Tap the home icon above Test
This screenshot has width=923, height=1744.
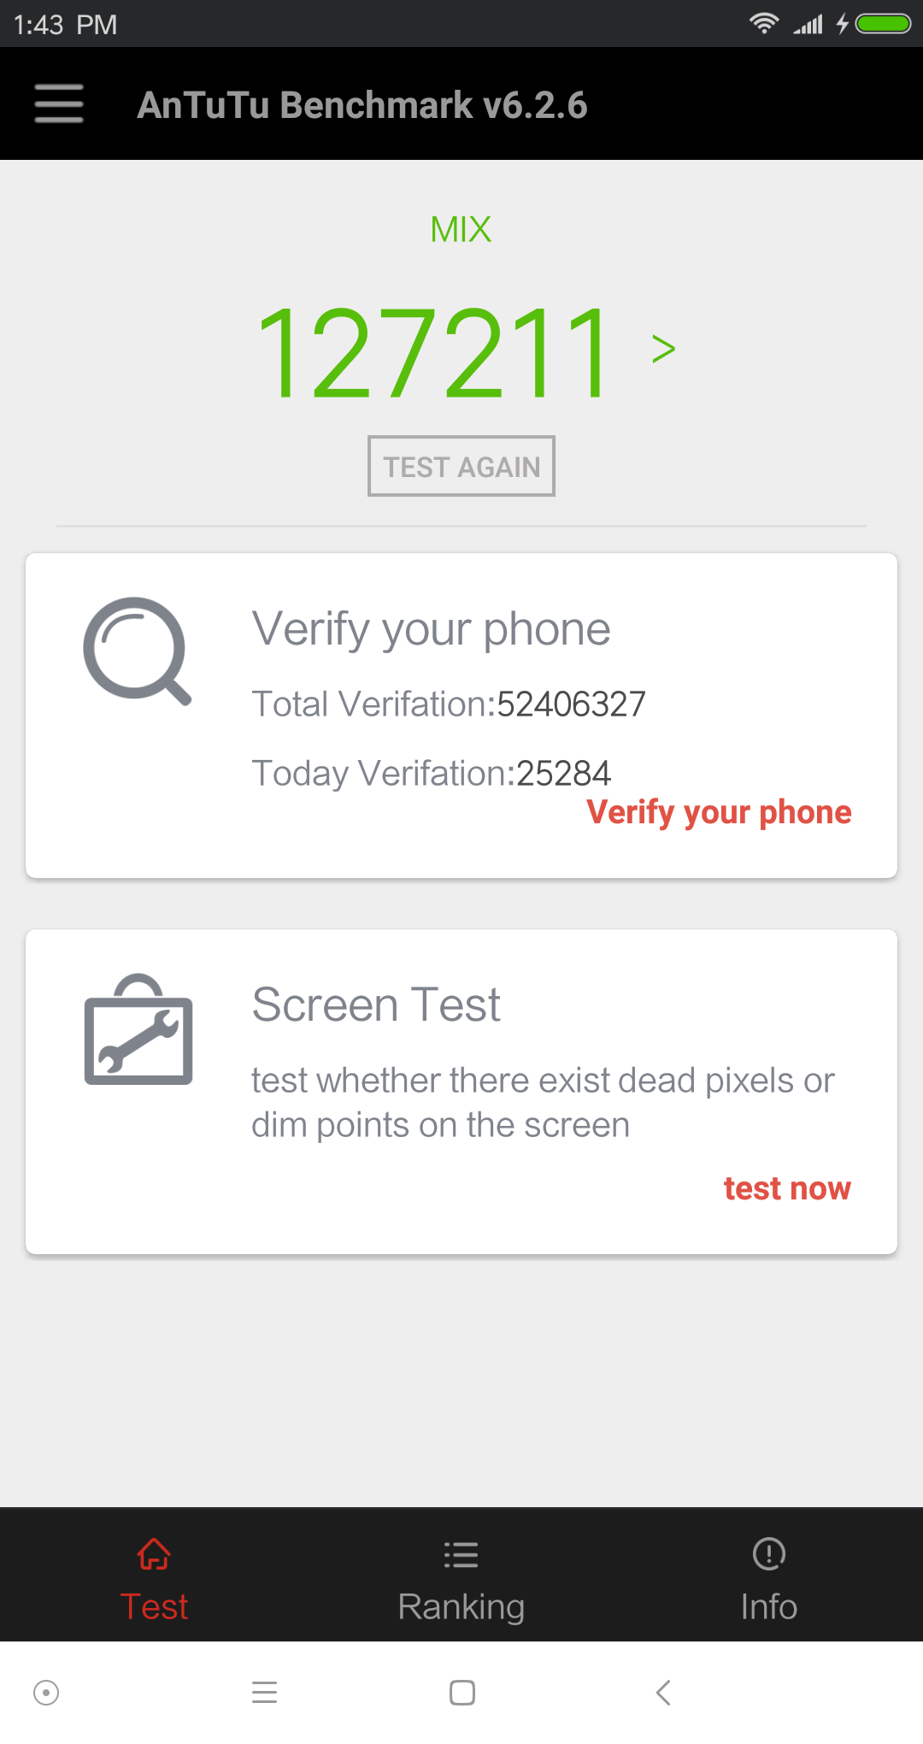pos(154,1554)
